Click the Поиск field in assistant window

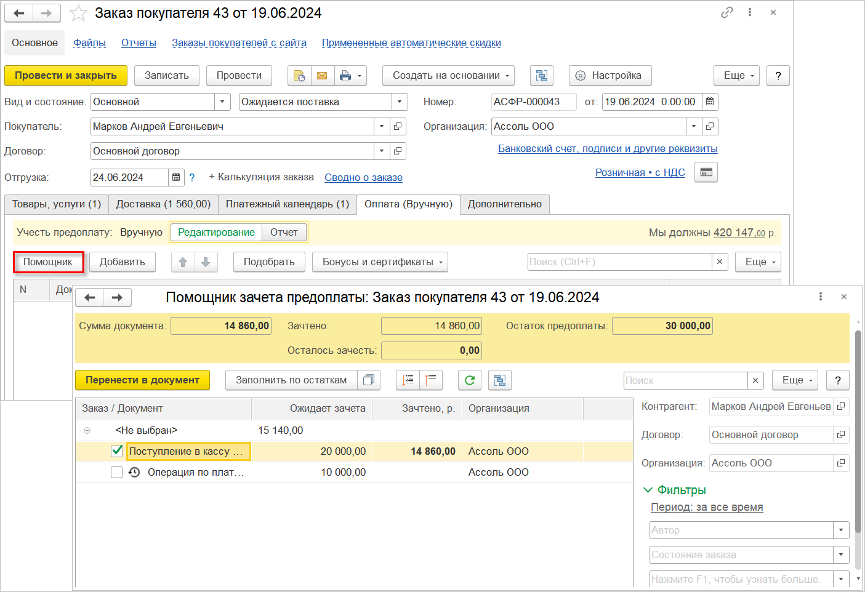tap(685, 380)
